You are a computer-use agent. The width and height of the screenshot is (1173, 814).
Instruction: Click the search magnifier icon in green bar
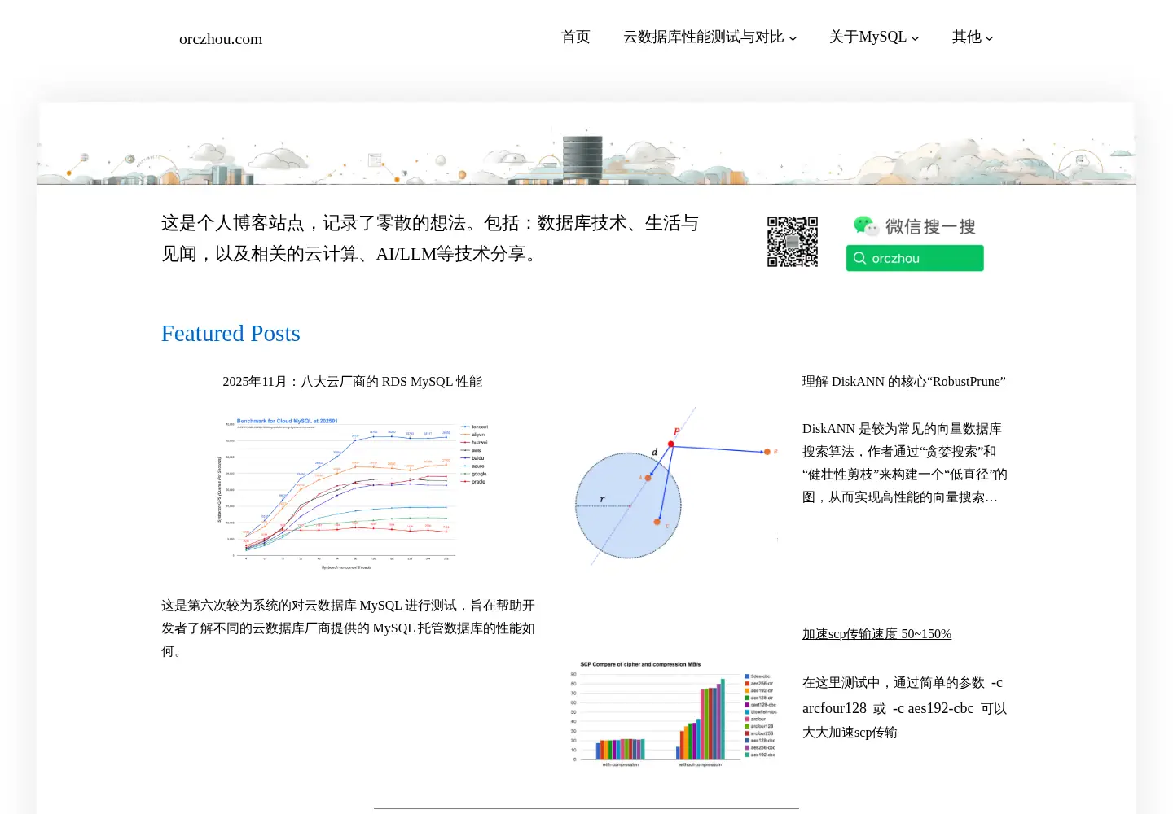click(x=859, y=258)
